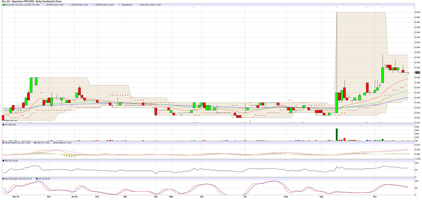Screen dimensions: 422x202
Task: Click the 0.010 price axis label
Action: click(417, 123)
